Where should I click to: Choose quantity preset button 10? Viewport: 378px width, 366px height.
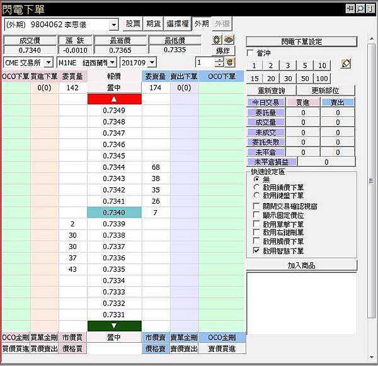[x=322, y=65]
